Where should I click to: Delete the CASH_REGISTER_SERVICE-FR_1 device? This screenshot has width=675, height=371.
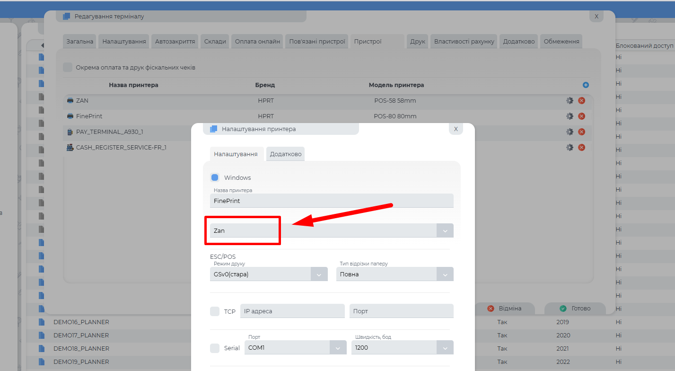(582, 148)
